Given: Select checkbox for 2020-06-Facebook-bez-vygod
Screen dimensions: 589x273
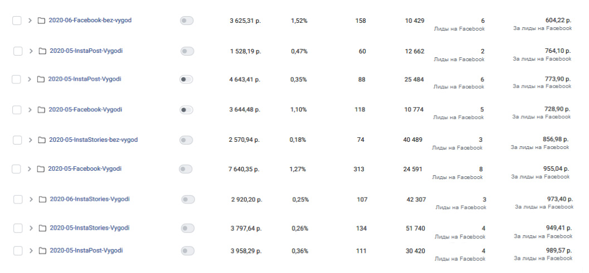Looking at the screenshot, I should click(x=17, y=21).
